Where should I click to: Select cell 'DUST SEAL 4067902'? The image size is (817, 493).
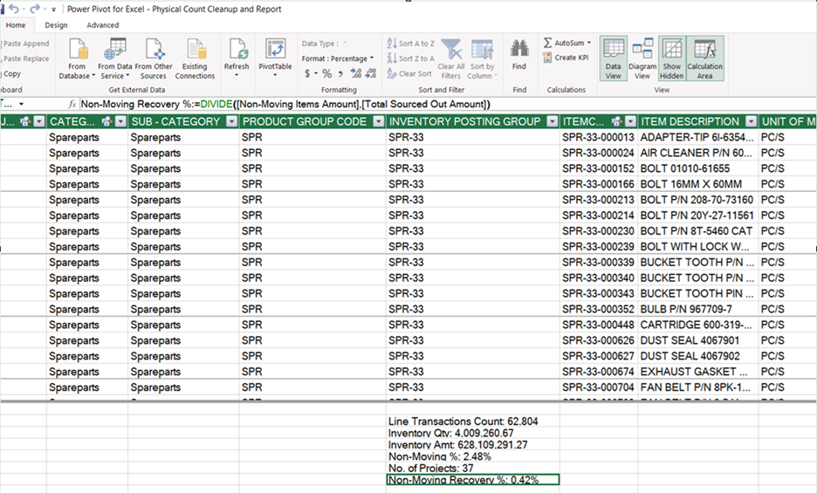pos(698,356)
